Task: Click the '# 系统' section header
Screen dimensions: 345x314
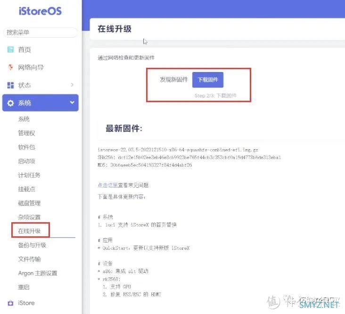Action: coord(106,217)
